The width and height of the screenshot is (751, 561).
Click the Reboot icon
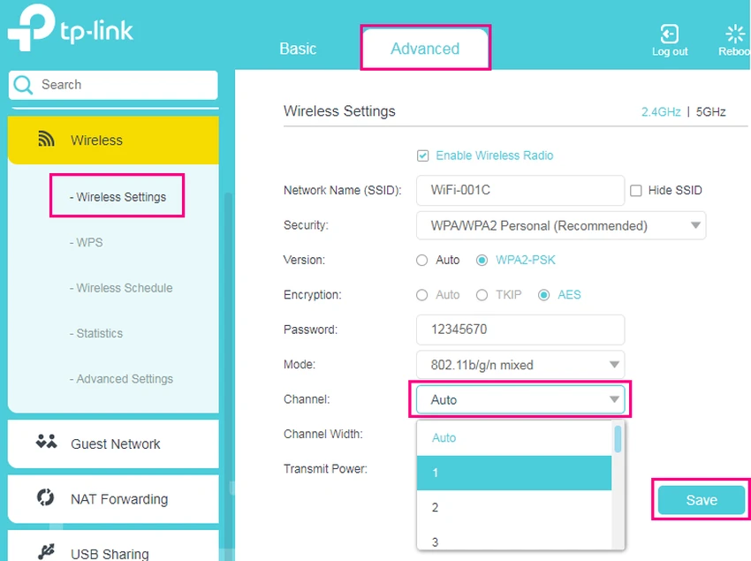click(734, 34)
